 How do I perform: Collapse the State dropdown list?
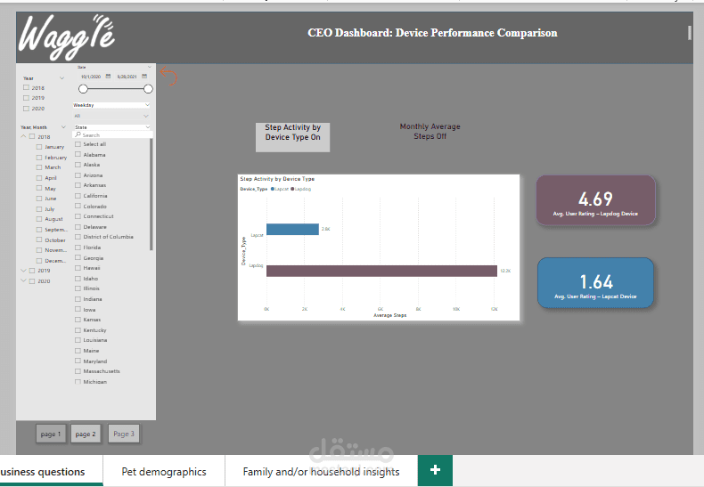point(148,127)
